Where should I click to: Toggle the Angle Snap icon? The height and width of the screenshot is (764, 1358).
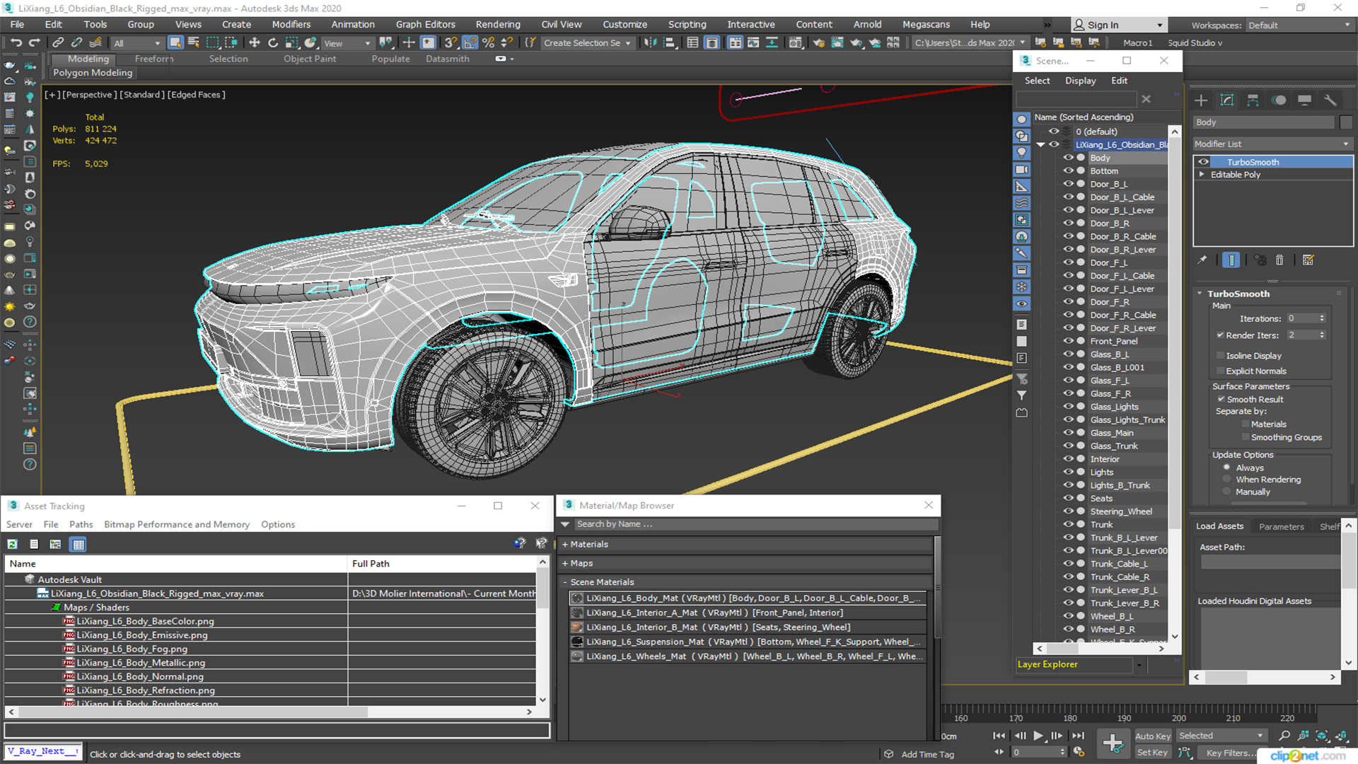click(470, 43)
